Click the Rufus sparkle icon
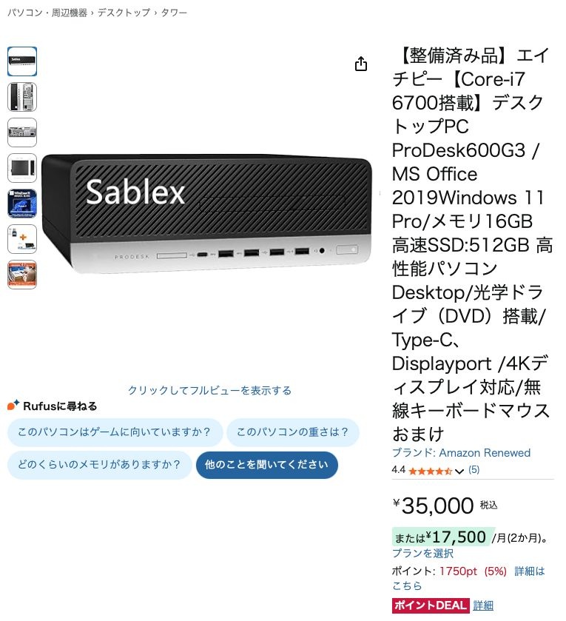566x621 pixels. [x=13, y=405]
